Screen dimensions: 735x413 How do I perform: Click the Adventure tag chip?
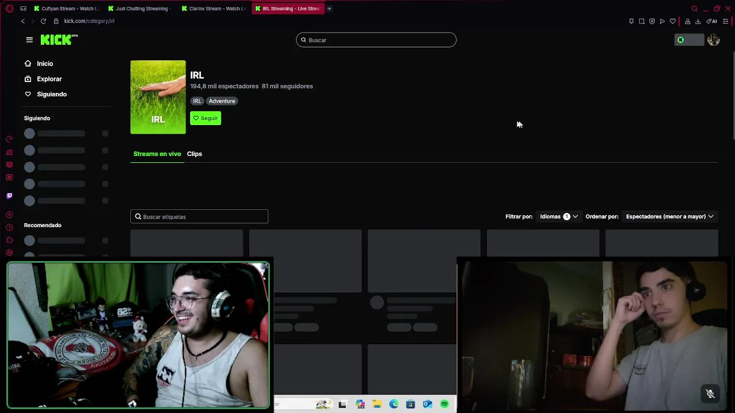222,101
